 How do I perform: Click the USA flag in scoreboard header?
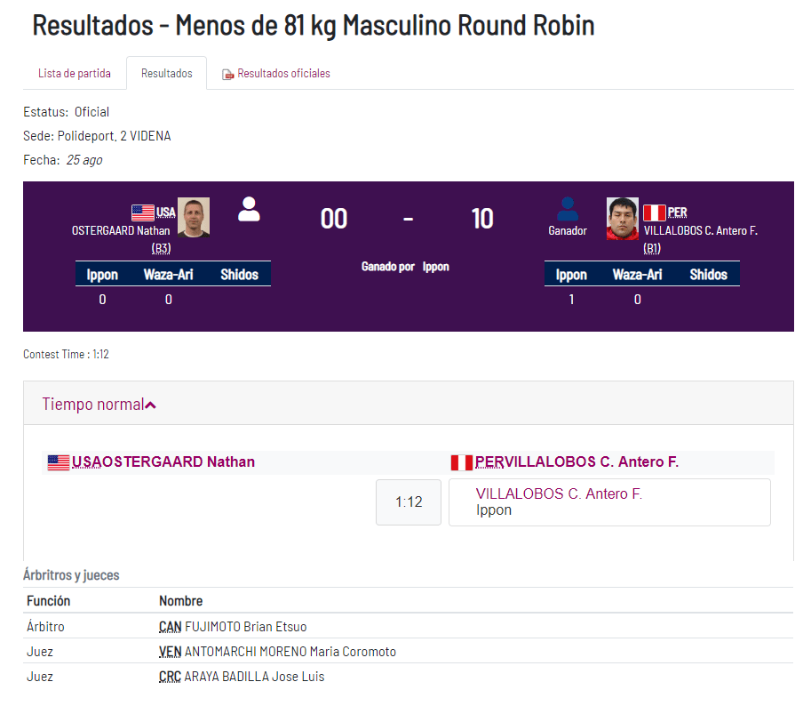click(143, 213)
